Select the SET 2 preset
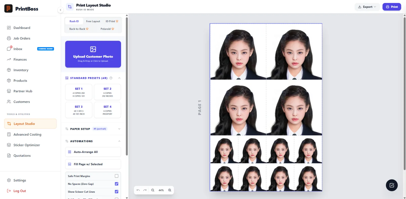The image size is (406, 199). (x=107, y=92)
